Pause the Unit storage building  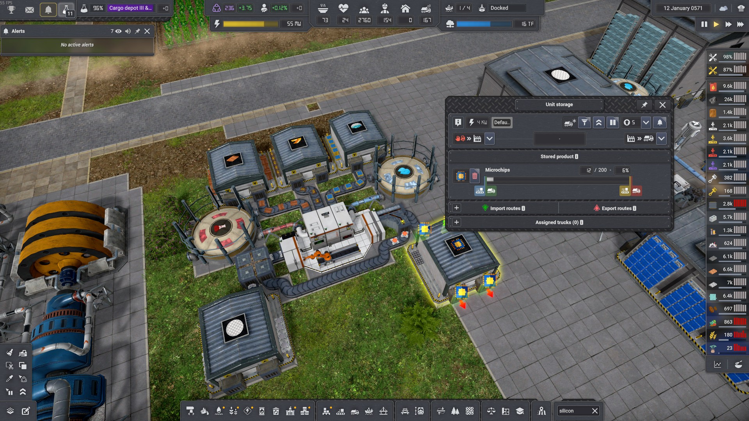tap(613, 122)
